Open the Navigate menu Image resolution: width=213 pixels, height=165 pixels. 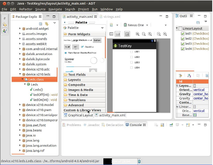(x=55, y=9)
